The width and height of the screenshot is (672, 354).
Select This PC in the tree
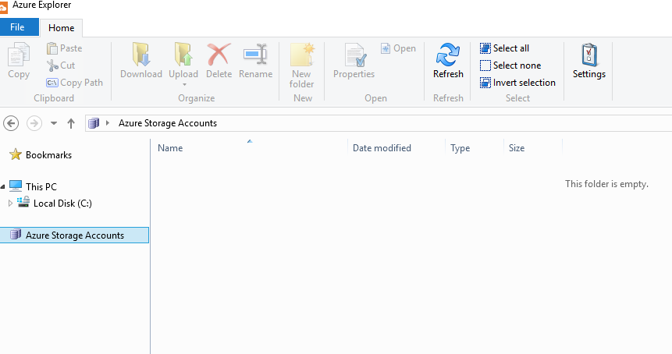click(x=33, y=186)
